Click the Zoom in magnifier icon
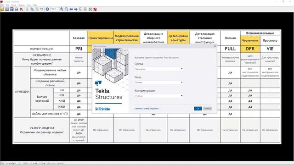The image size is (294, 165). click(62, 9)
